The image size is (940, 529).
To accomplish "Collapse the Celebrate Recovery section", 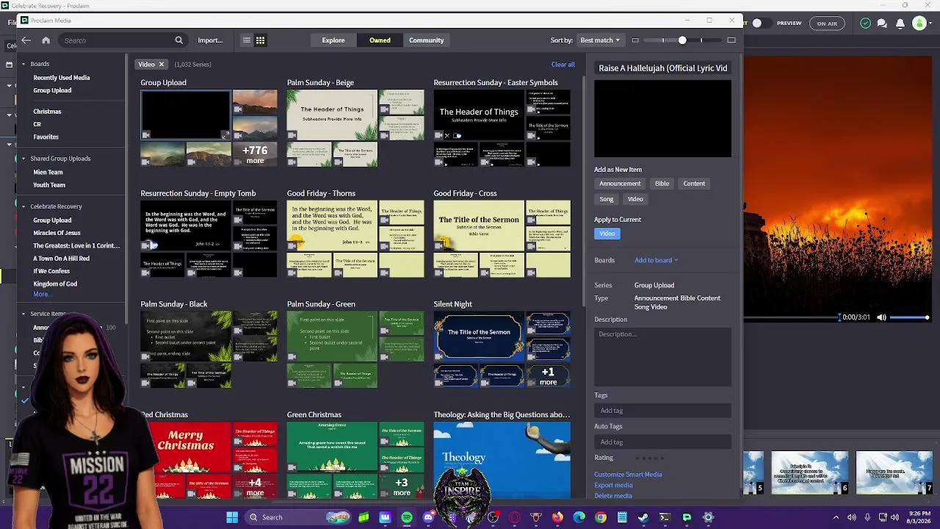I will [x=23, y=206].
